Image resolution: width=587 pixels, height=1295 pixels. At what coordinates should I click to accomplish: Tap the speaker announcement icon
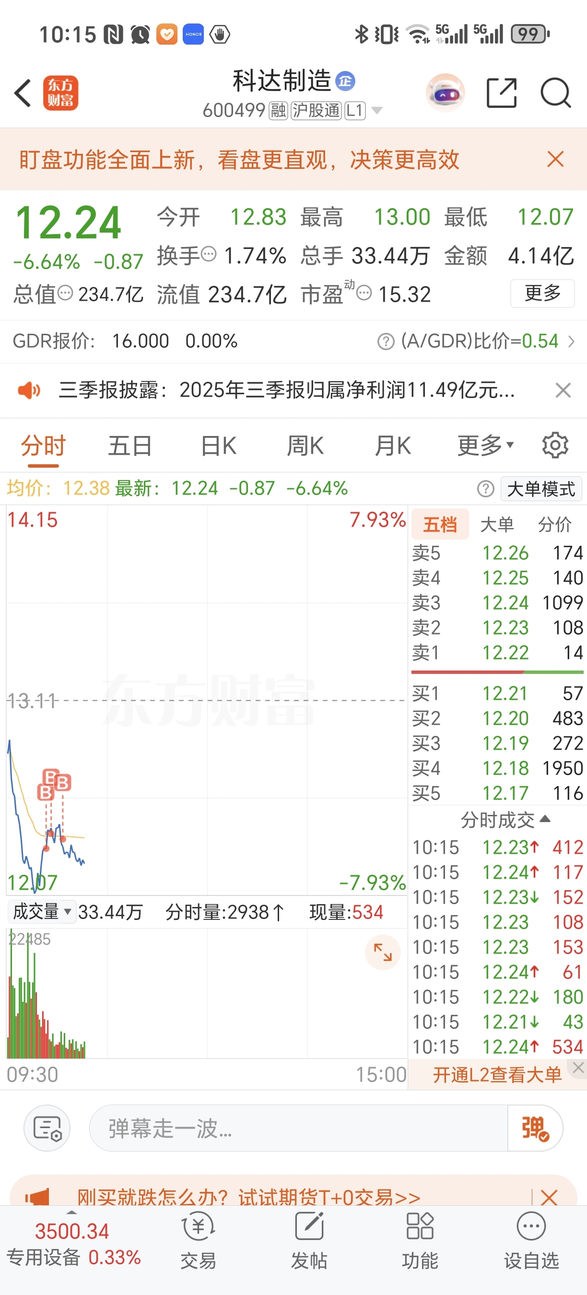pyautogui.click(x=29, y=390)
